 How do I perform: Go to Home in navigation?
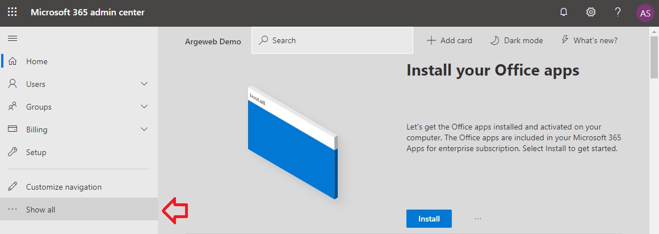click(x=79, y=61)
